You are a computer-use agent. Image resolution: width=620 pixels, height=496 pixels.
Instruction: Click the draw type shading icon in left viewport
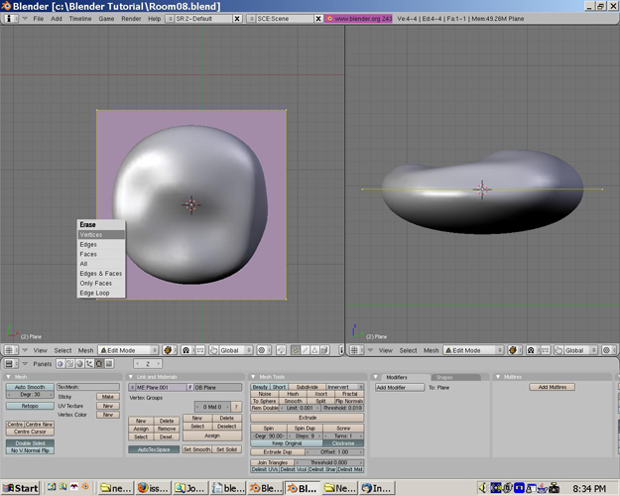[168, 350]
